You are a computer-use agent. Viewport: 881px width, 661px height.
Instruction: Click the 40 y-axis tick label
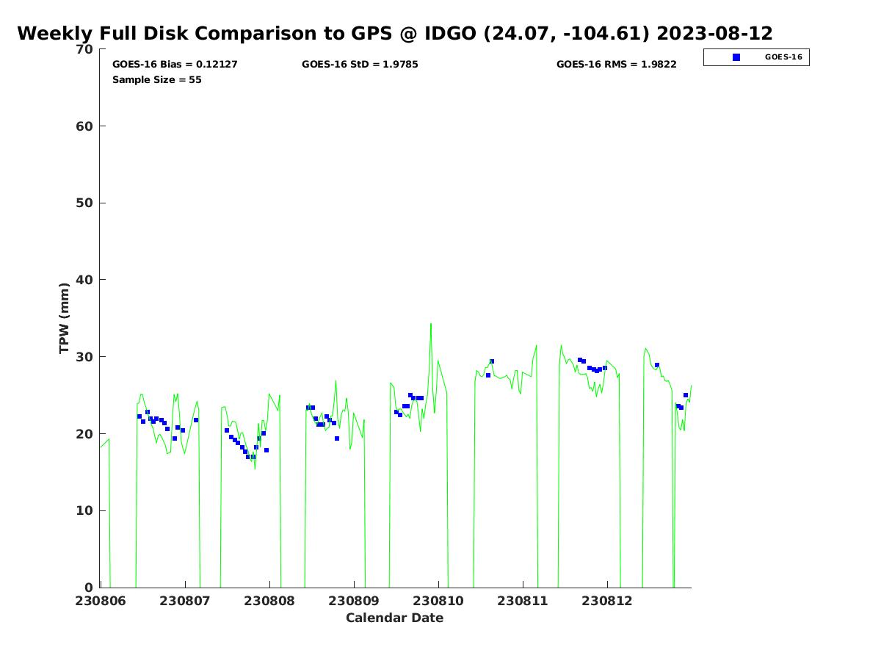pos(85,280)
